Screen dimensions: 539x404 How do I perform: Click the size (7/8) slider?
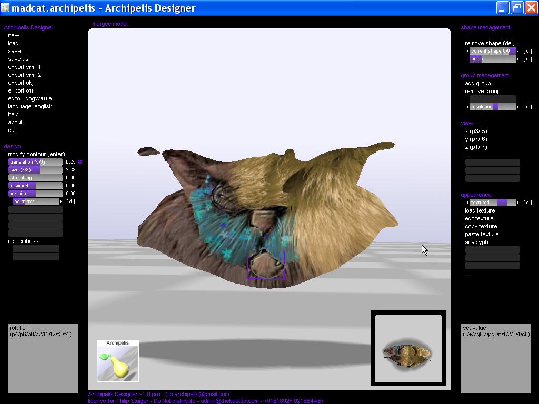35,170
